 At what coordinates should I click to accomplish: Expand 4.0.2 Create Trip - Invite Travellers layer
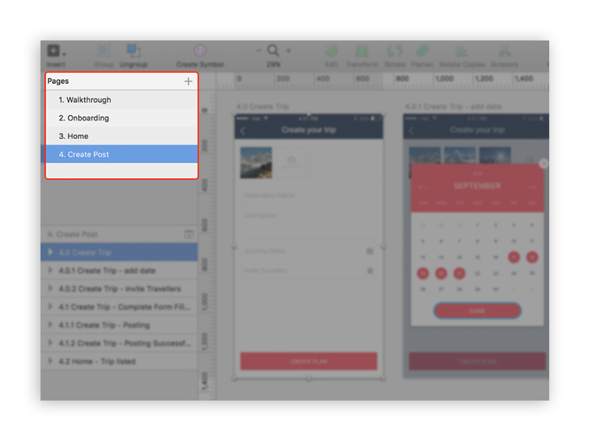pyautogui.click(x=50, y=288)
